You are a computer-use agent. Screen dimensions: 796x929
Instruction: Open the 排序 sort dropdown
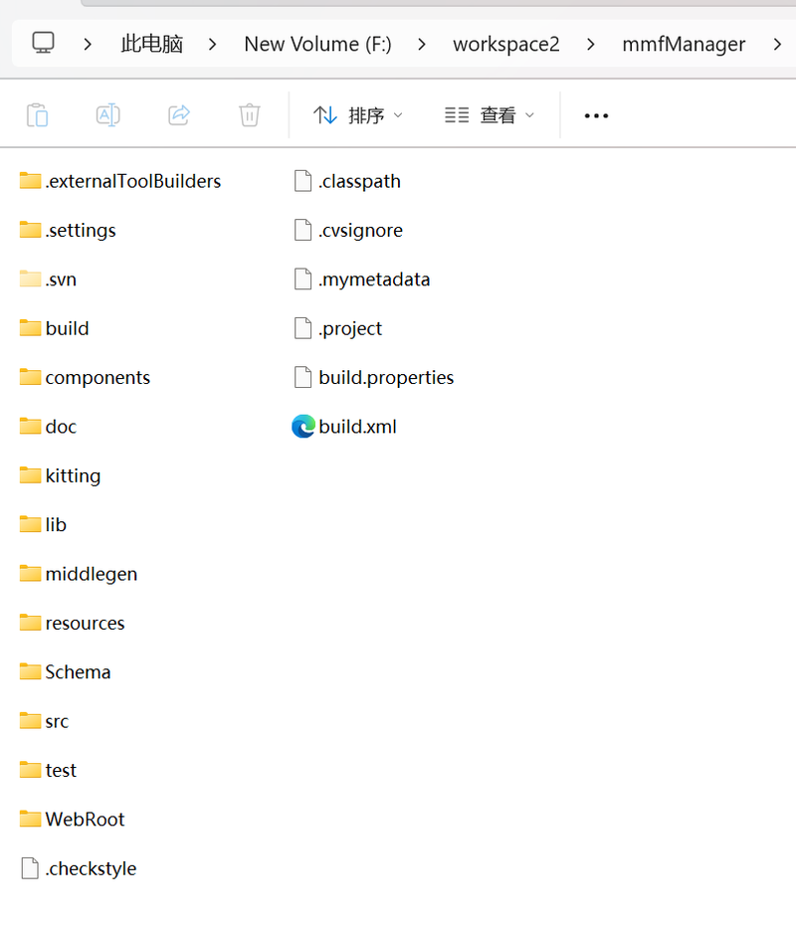click(x=358, y=115)
